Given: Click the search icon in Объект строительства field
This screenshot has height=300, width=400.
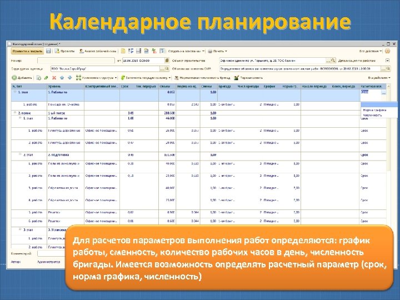Looking at the screenshot, I should tap(333, 61).
